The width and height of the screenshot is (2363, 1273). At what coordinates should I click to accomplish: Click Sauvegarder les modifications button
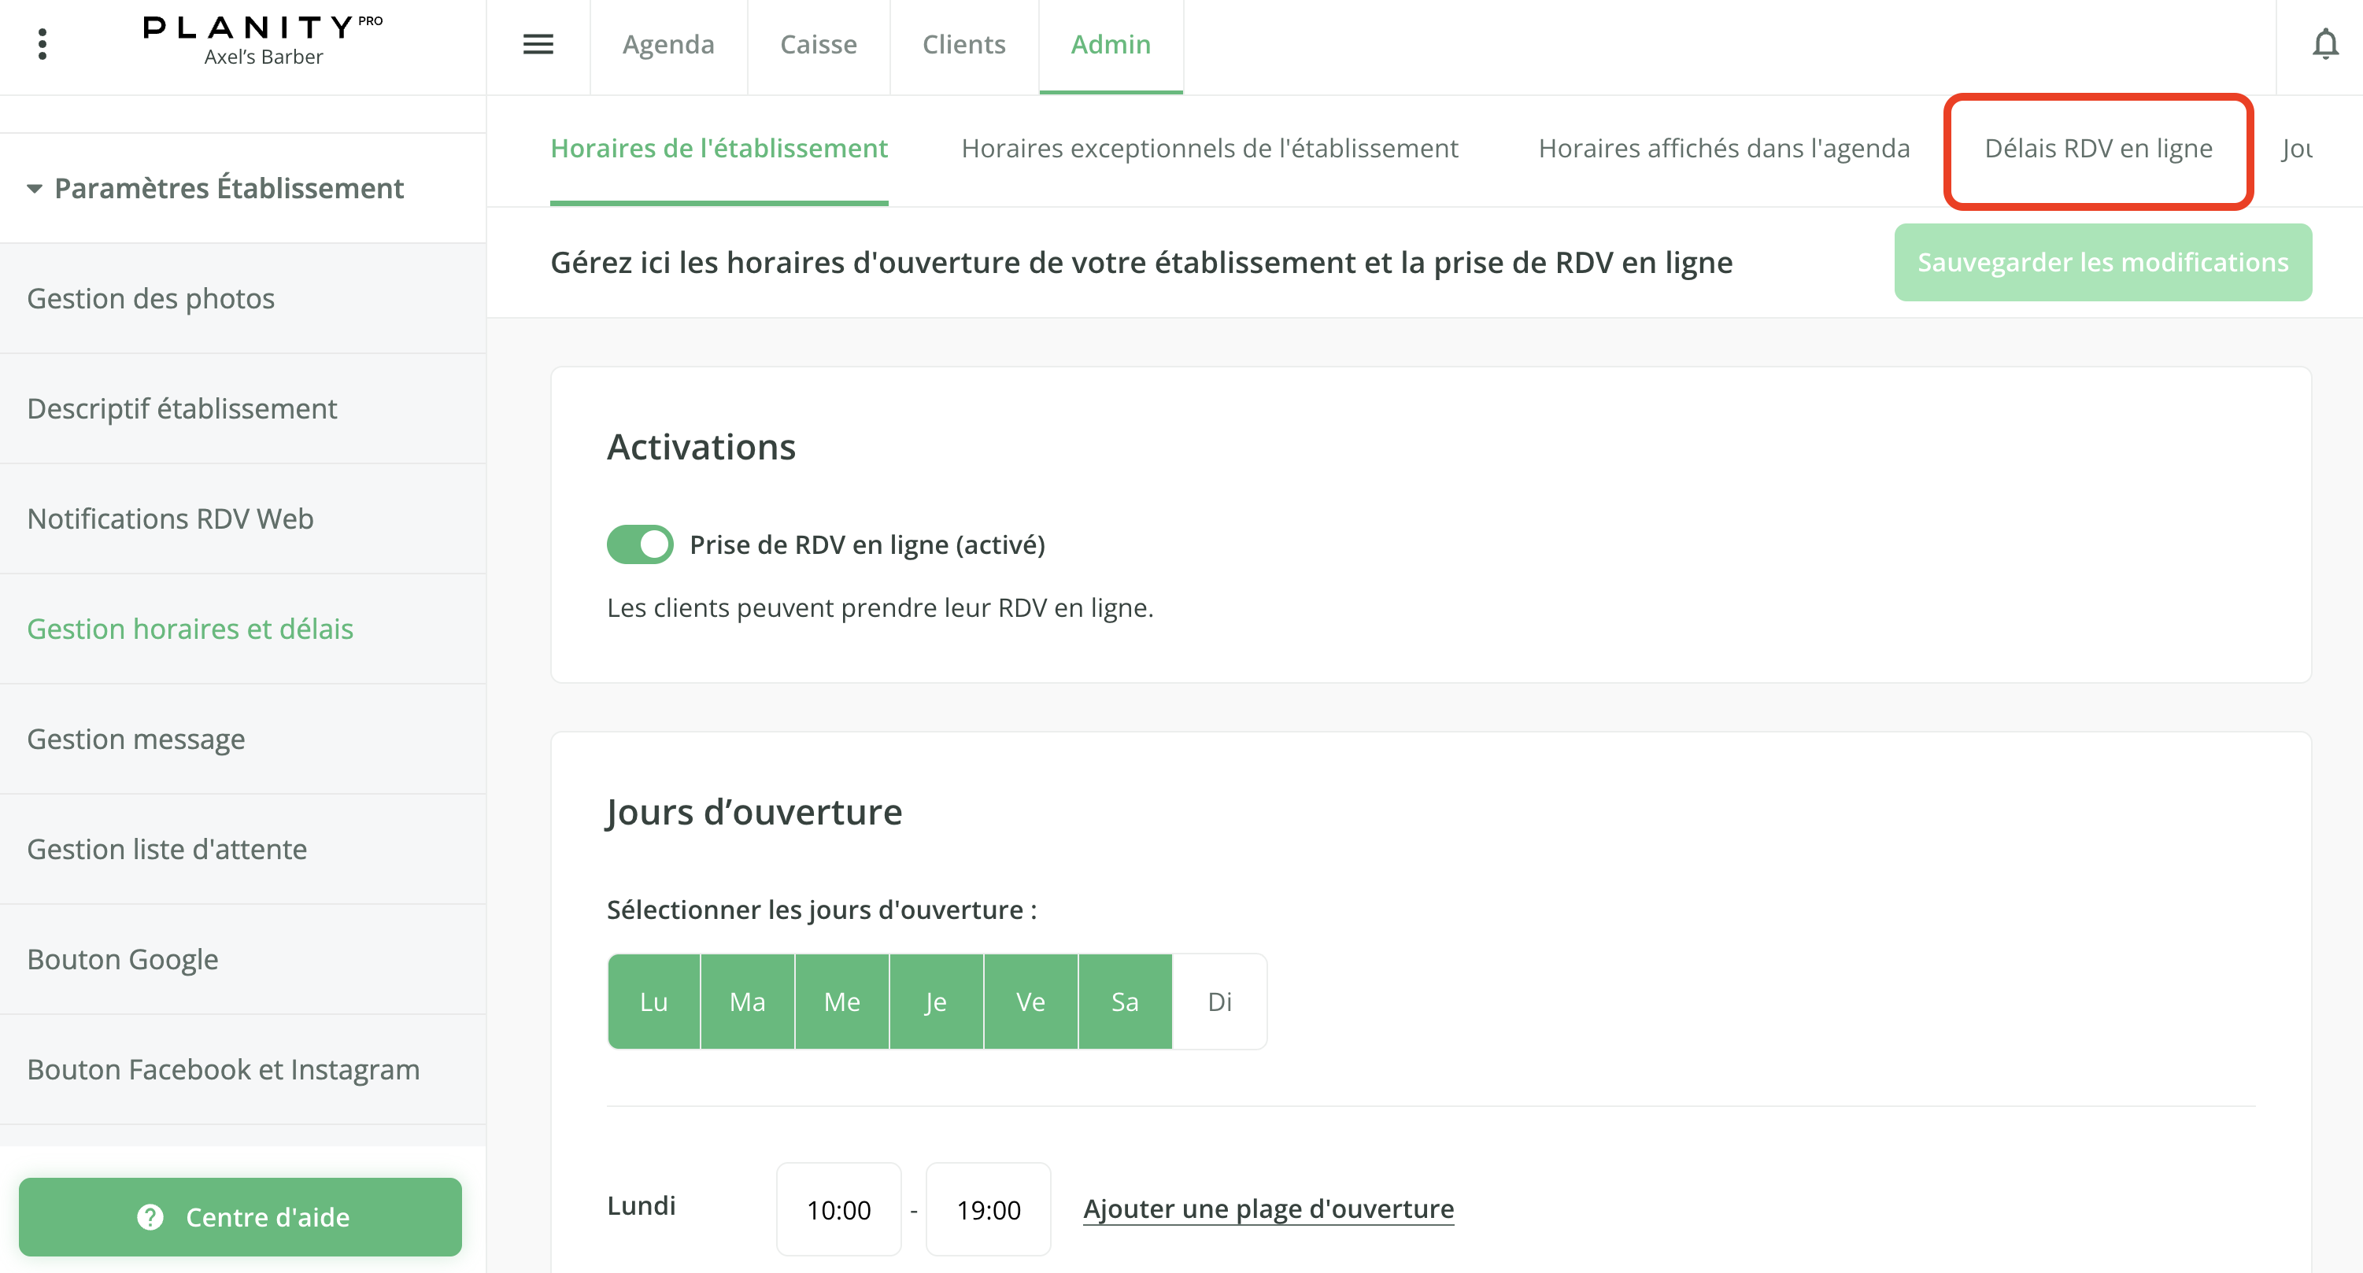[x=2102, y=262]
